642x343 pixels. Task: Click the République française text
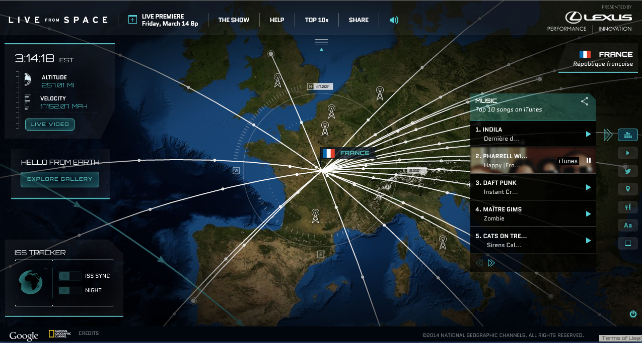click(603, 64)
